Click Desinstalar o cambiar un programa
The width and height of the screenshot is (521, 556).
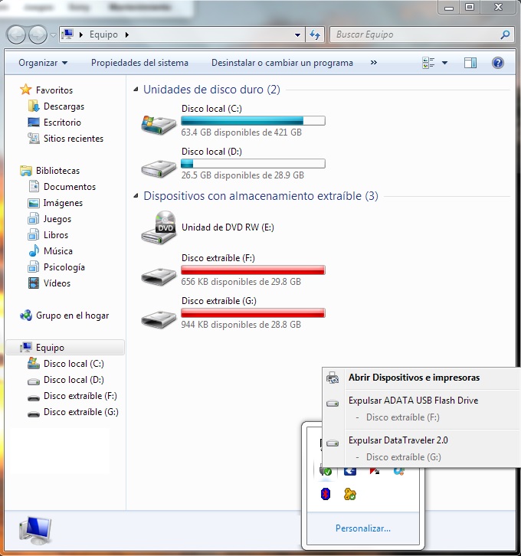pos(282,63)
